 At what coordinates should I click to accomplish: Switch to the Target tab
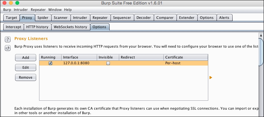pyautogui.click(x=11, y=18)
